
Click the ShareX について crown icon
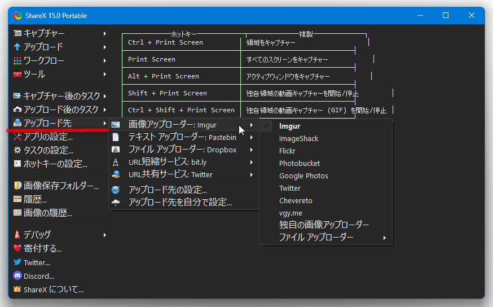coord(17,290)
